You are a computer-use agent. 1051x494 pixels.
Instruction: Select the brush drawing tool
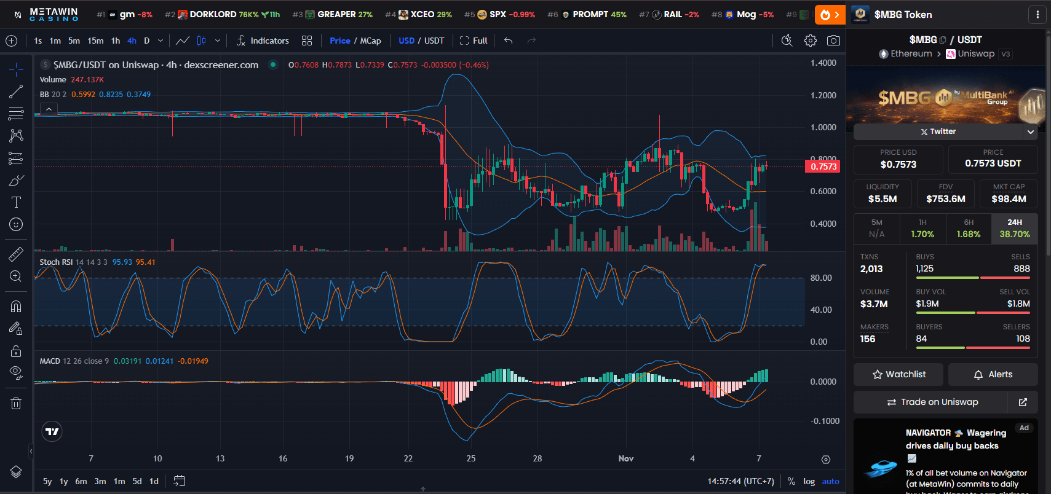click(16, 180)
